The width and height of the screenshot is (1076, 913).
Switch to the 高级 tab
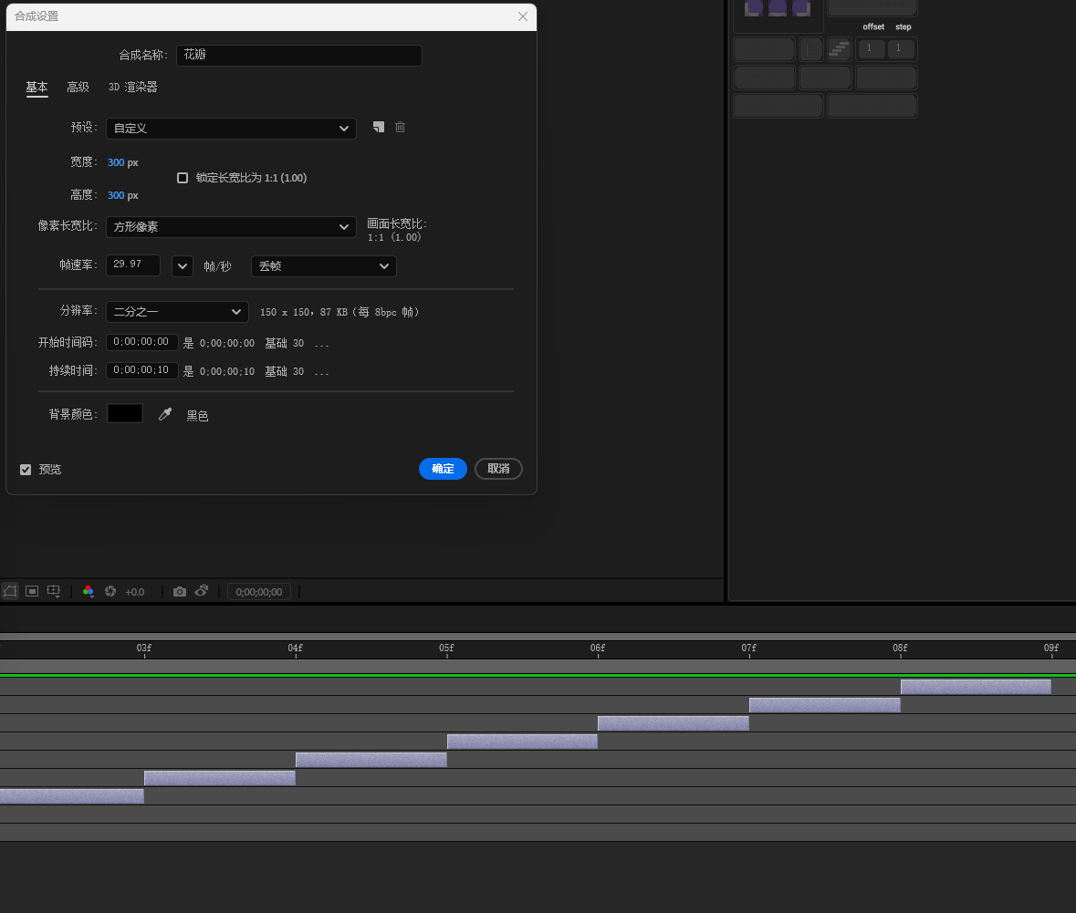pos(78,88)
